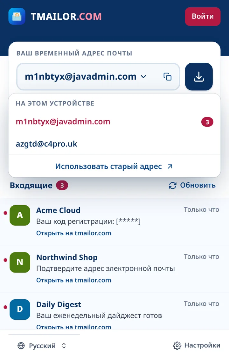
Task: Open Acme Cloud's Открыть на tmailor.com link
Action: click(x=73, y=233)
